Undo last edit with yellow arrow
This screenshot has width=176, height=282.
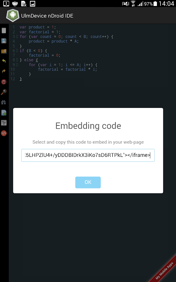(4, 61)
